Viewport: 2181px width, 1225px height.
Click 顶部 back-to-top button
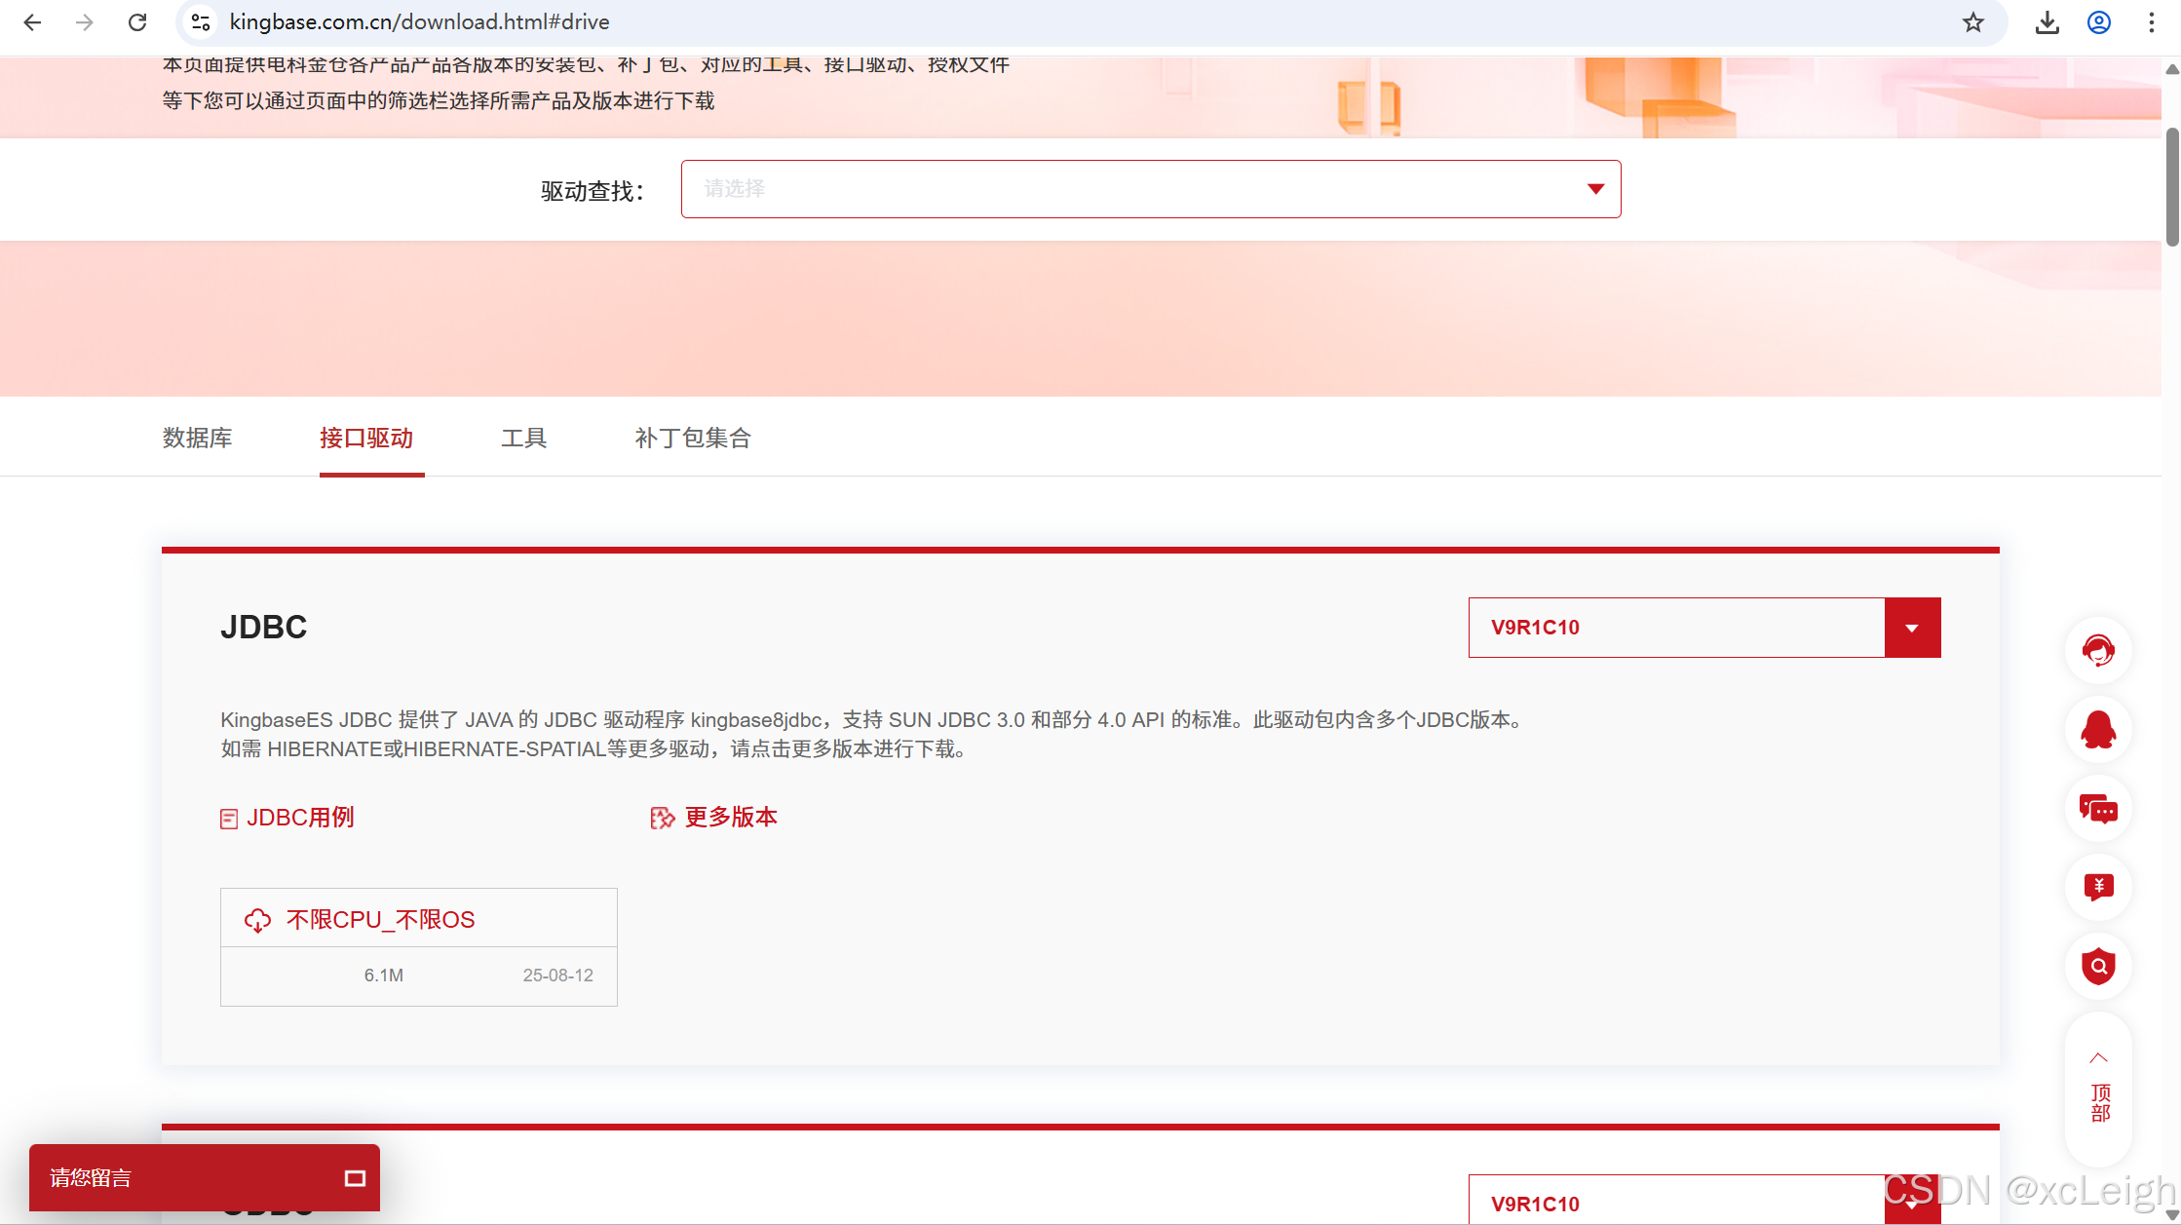pyautogui.click(x=2099, y=1091)
